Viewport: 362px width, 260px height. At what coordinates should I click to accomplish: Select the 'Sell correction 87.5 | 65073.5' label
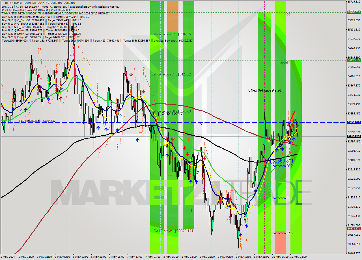(x=171, y=34)
